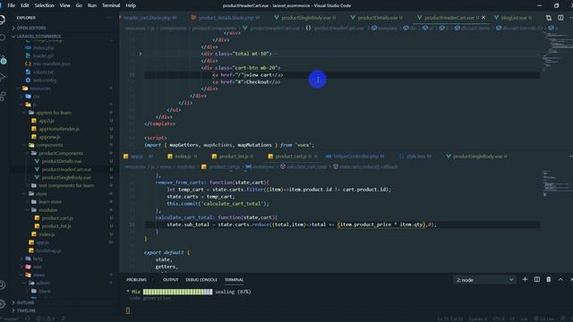Open the Selection menu

pyautogui.click(x=44, y=5)
